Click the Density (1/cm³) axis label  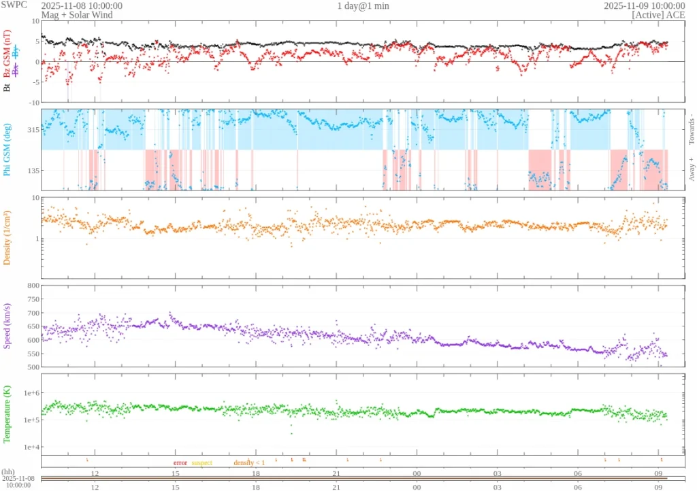[x=7, y=237]
